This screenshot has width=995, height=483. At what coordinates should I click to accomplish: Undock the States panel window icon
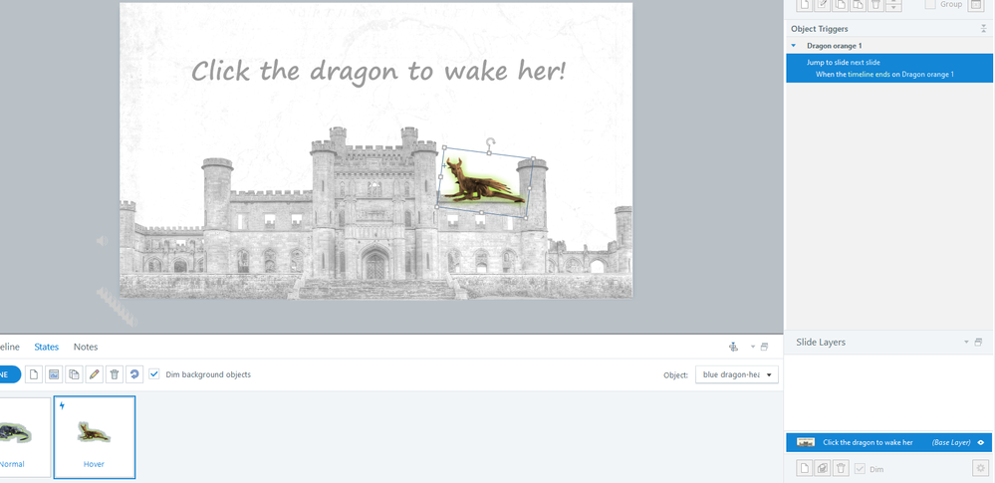(x=764, y=347)
